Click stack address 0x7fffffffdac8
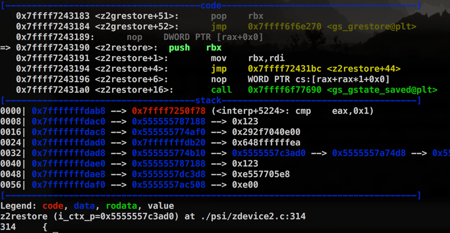The width and height of the screenshot is (450, 233). tap(69, 132)
